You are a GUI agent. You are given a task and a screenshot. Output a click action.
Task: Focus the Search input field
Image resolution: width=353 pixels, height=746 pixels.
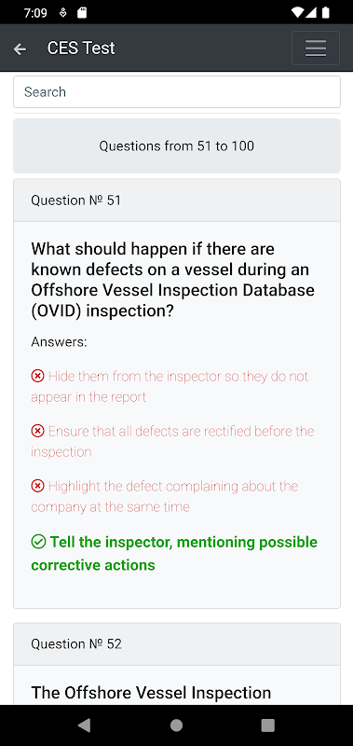tap(177, 91)
